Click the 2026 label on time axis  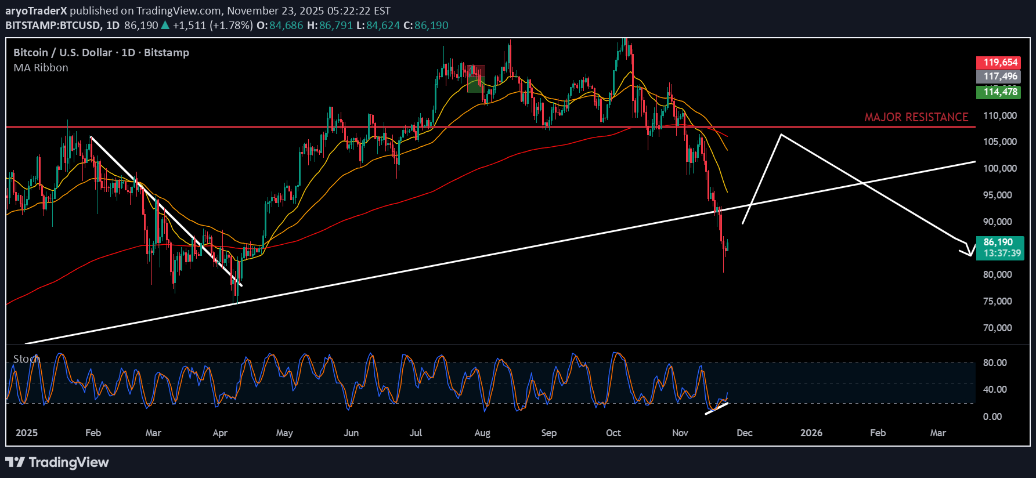[811, 433]
